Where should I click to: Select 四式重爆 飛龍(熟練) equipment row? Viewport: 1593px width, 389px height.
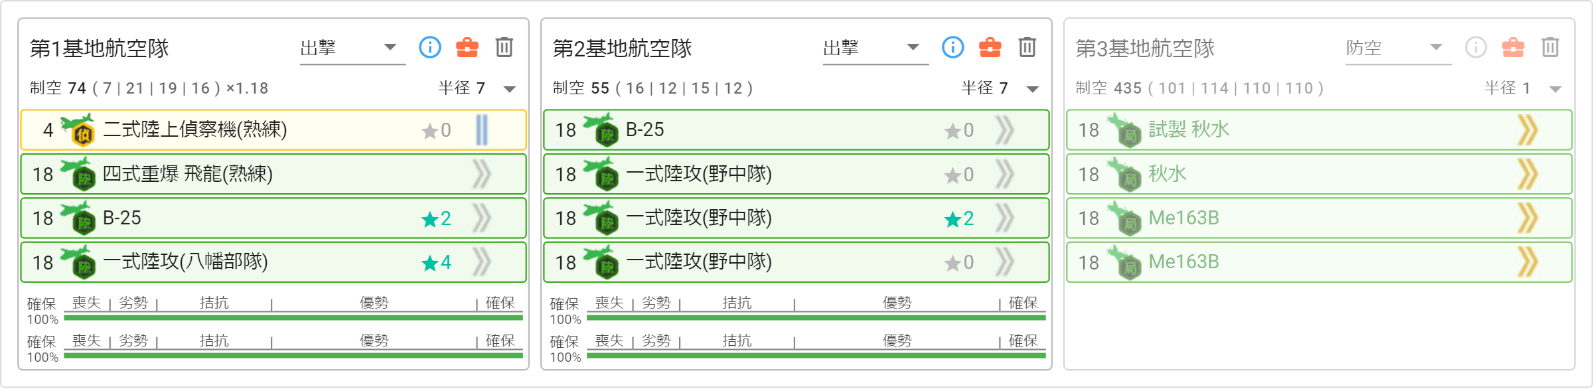click(273, 174)
